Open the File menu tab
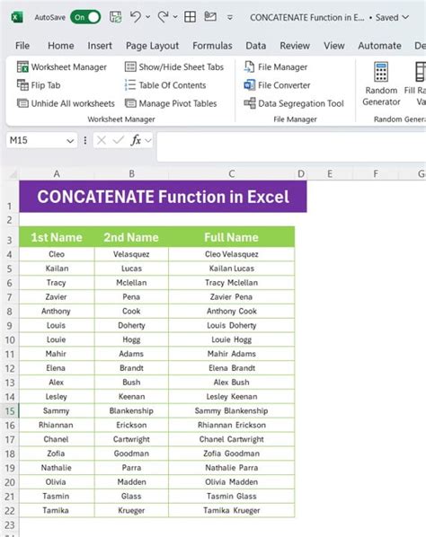The image size is (426, 537). pos(22,46)
